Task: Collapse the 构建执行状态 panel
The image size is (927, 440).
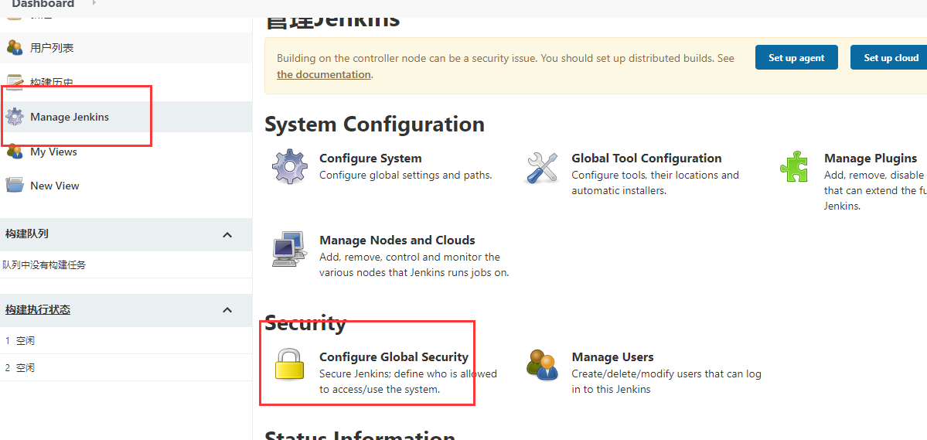Action: 227,310
